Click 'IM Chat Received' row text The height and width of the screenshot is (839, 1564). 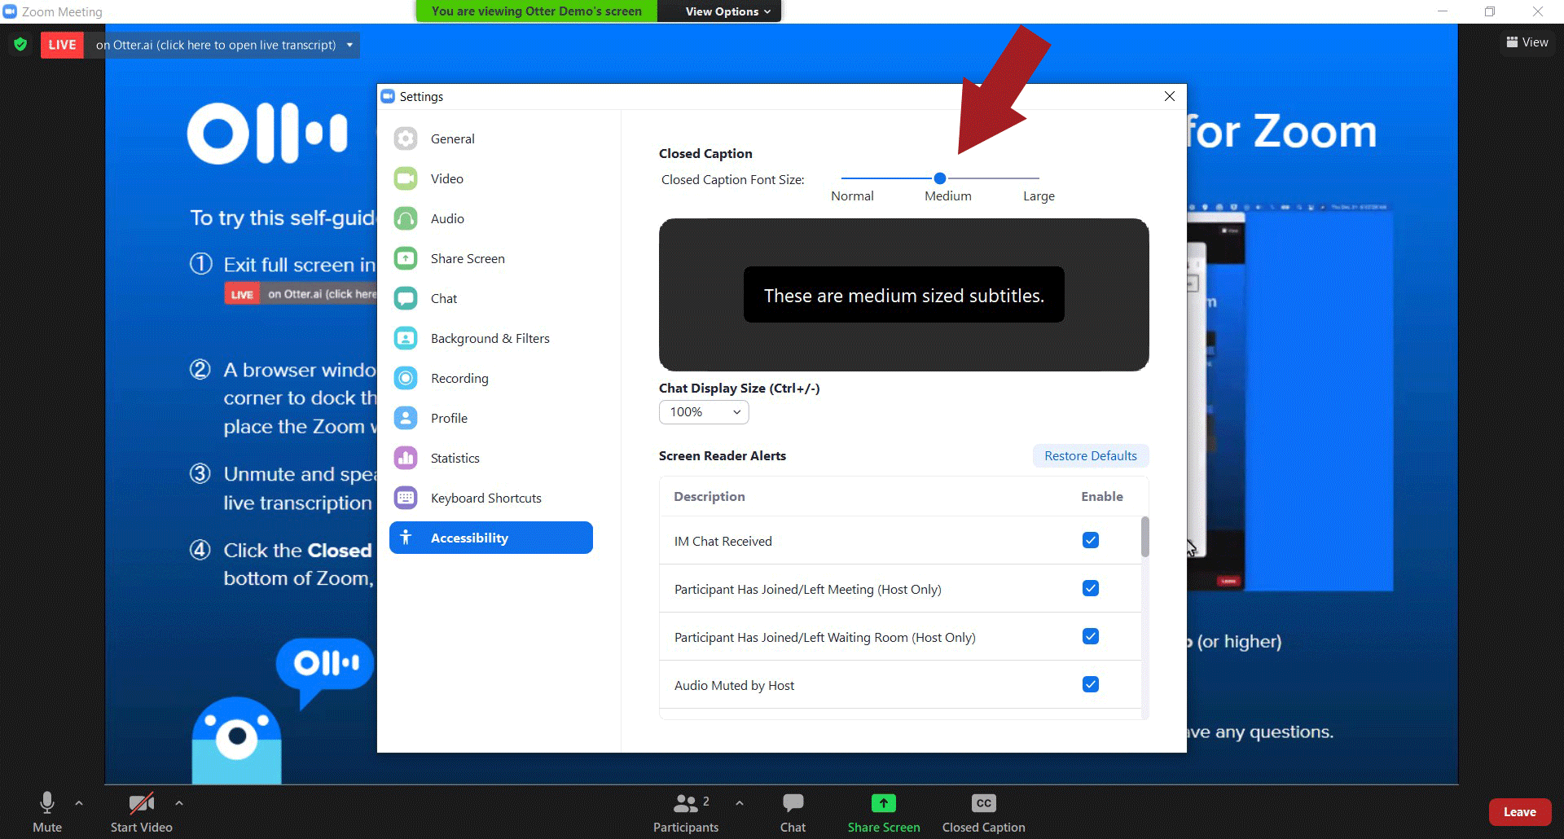(x=723, y=541)
